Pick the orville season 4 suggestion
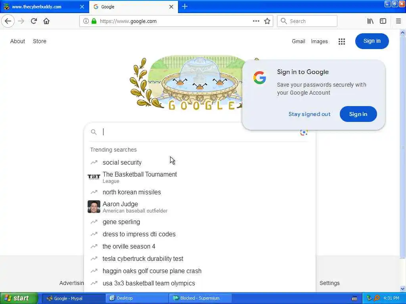Viewport: 406px width, 304px height. point(199,246)
